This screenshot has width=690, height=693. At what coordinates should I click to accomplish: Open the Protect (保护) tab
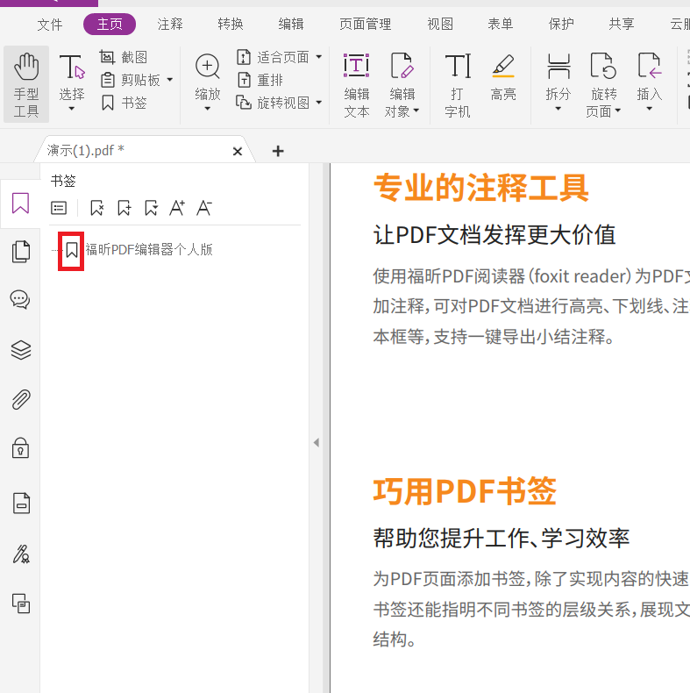click(x=561, y=24)
